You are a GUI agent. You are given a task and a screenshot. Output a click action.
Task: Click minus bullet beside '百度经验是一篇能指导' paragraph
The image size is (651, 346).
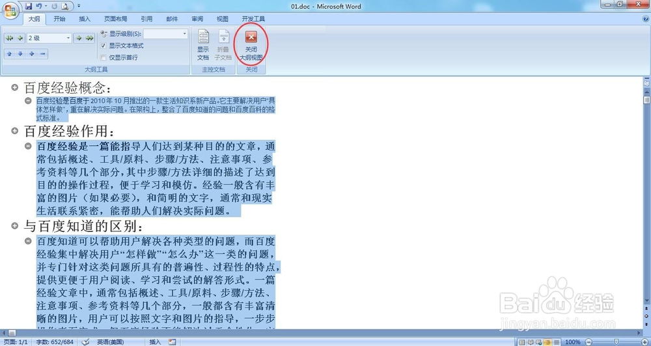pyautogui.click(x=28, y=146)
